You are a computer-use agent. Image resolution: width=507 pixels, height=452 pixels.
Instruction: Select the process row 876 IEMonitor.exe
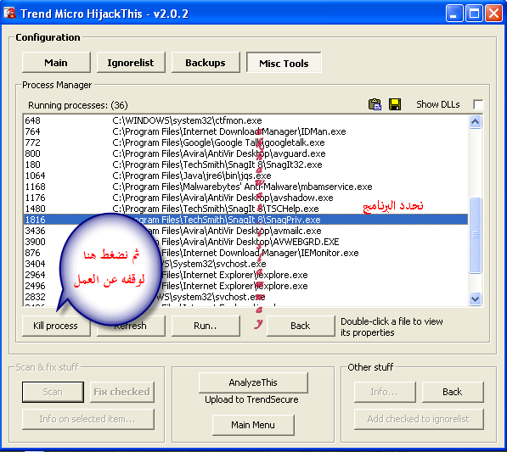tap(245, 253)
